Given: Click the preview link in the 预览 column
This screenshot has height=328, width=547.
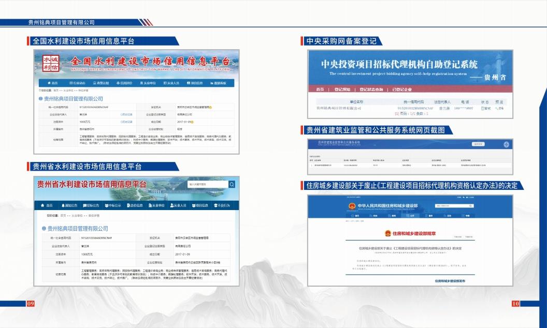Looking at the screenshot, I should click(499, 109).
